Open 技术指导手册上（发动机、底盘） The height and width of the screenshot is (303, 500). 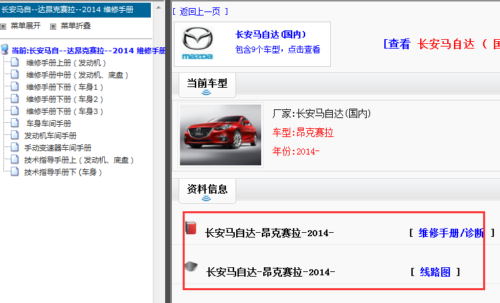79,160
